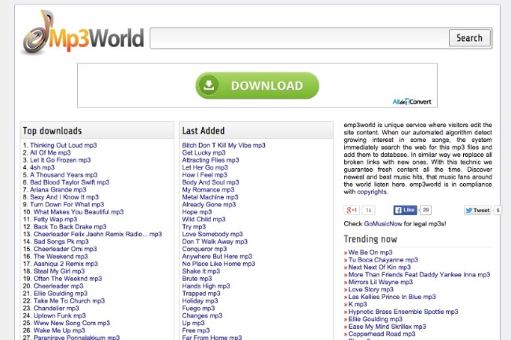Open Attracting Flies mp3 link
511x340 pixels.
pos(211,160)
